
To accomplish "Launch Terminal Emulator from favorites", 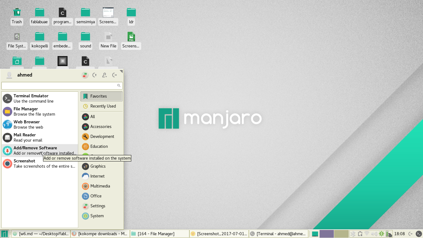I will 40,99.
